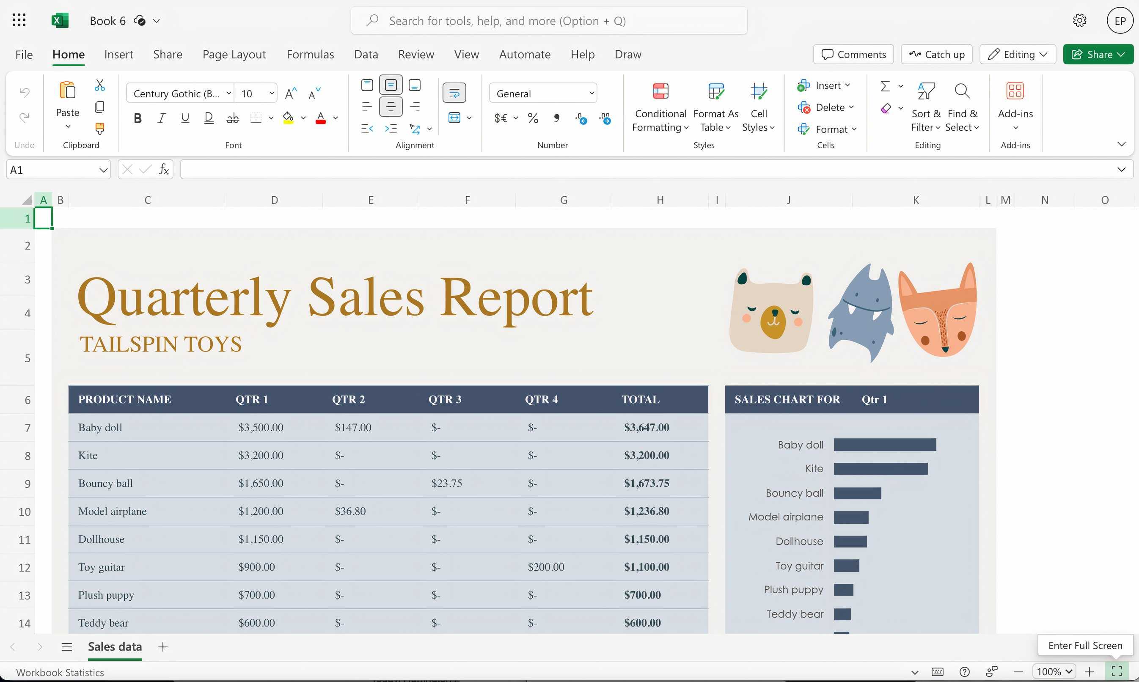Select the Sales data sheet tab
The height and width of the screenshot is (682, 1139).
click(114, 646)
